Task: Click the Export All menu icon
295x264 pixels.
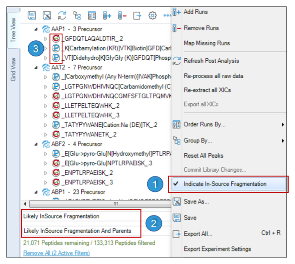Action: 177,234
